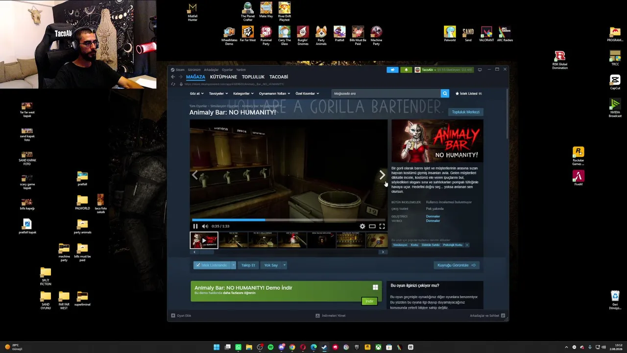Screen dimensions: 627x353
Task: Go back with the Steam back arrow
Action: coord(173,77)
